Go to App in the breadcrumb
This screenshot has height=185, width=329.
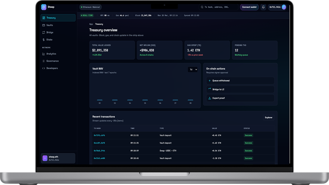point(91,24)
